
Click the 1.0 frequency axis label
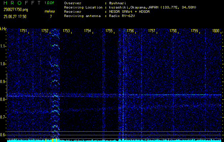click(2, 64)
